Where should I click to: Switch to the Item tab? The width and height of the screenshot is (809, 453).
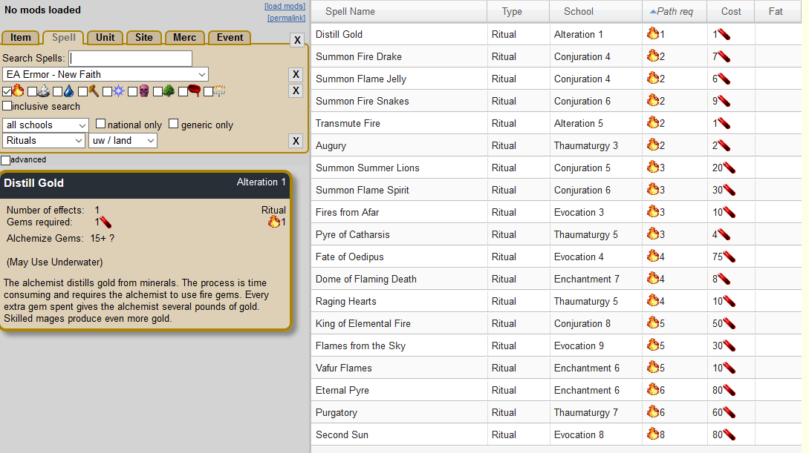tap(21, 38)
